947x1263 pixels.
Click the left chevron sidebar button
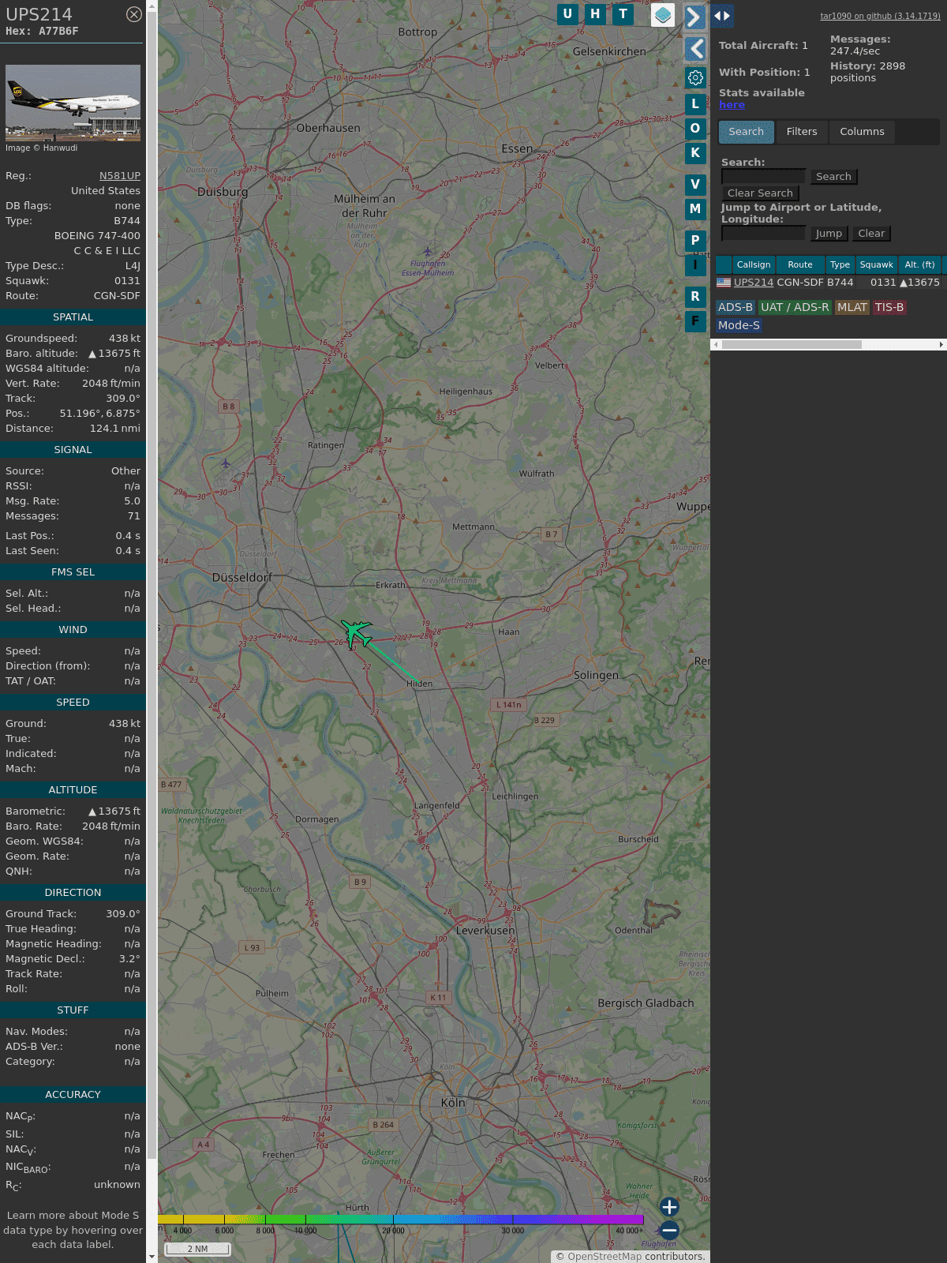(x=694, y=49)
